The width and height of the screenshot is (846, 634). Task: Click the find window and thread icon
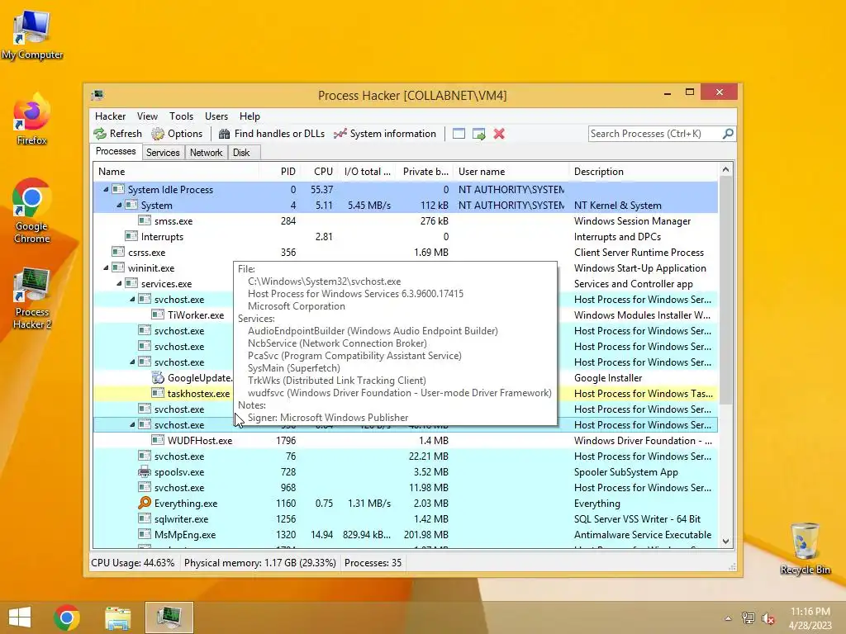click(x=479, y=134)
